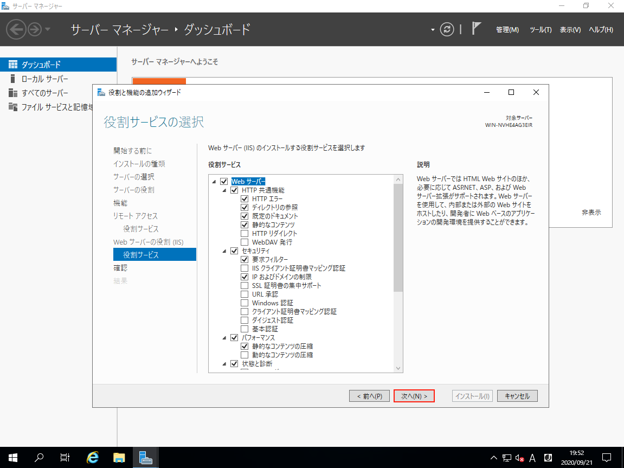Screen dimensions: 624x468
Task: Click the < 前へ(P) button
Action: point(369,396)
